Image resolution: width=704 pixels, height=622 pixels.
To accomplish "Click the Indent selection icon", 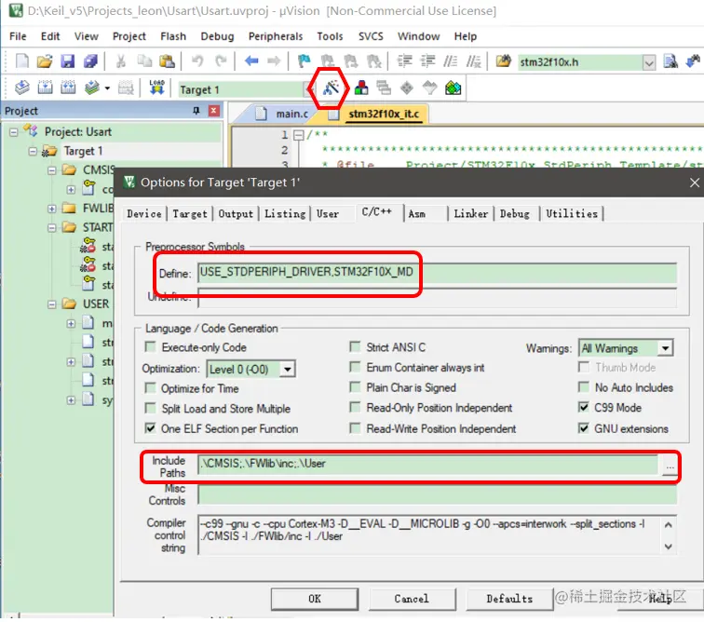I will pos(404,61).
